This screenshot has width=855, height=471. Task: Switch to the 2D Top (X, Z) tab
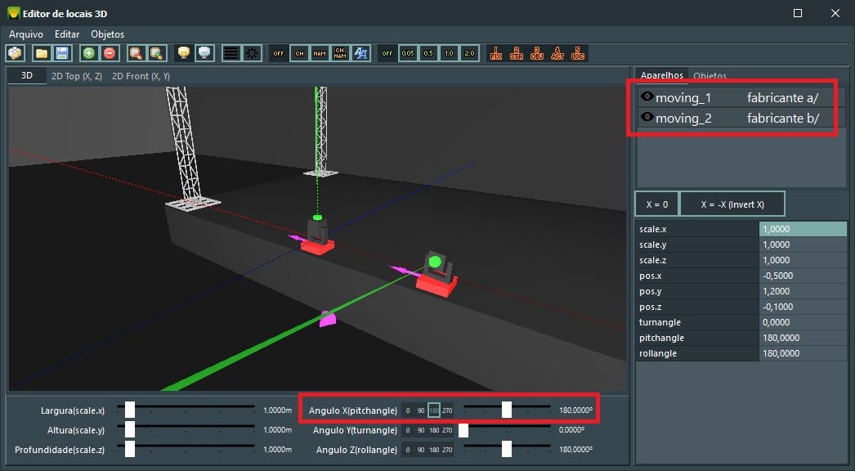(76, 76)
